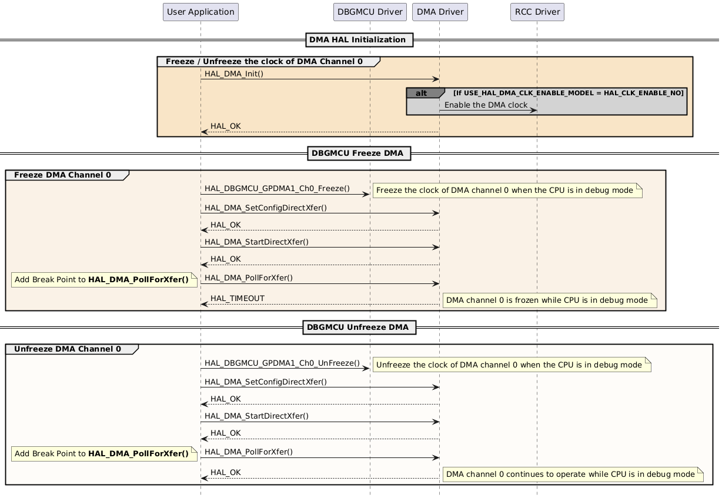The width and height of the screenshot is (722, 498).
Task: Click the RCC Driver participant header
Action: pos(536,12)
